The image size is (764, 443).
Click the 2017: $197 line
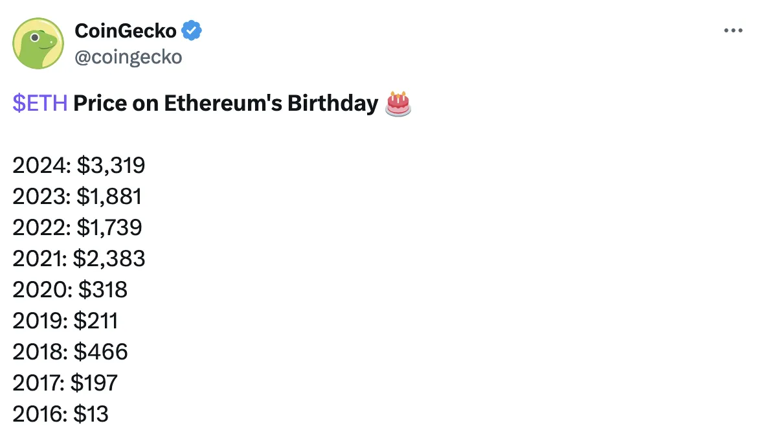click(65, 383)
